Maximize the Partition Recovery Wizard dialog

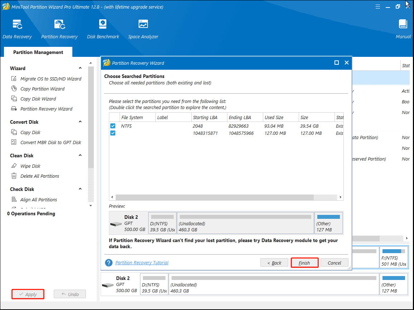pyautogui.click(x=336, y=63)
